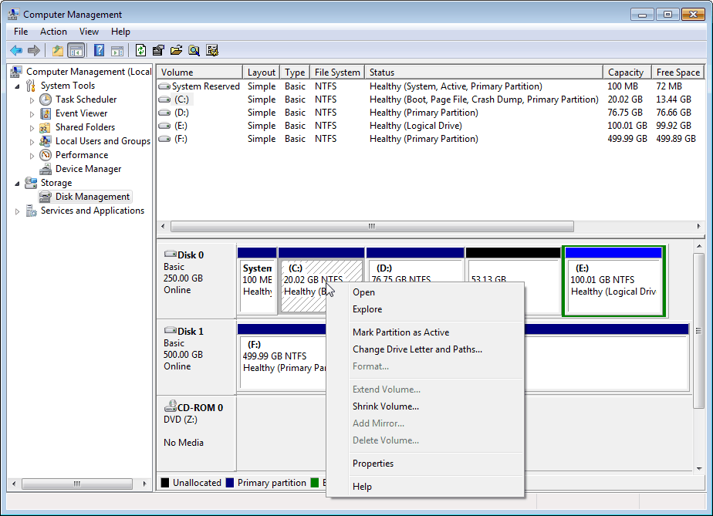Screen dimensions: 713x516
Task: Sort by the File System column header
Action: pyautogui.click(x=337, y=73)
